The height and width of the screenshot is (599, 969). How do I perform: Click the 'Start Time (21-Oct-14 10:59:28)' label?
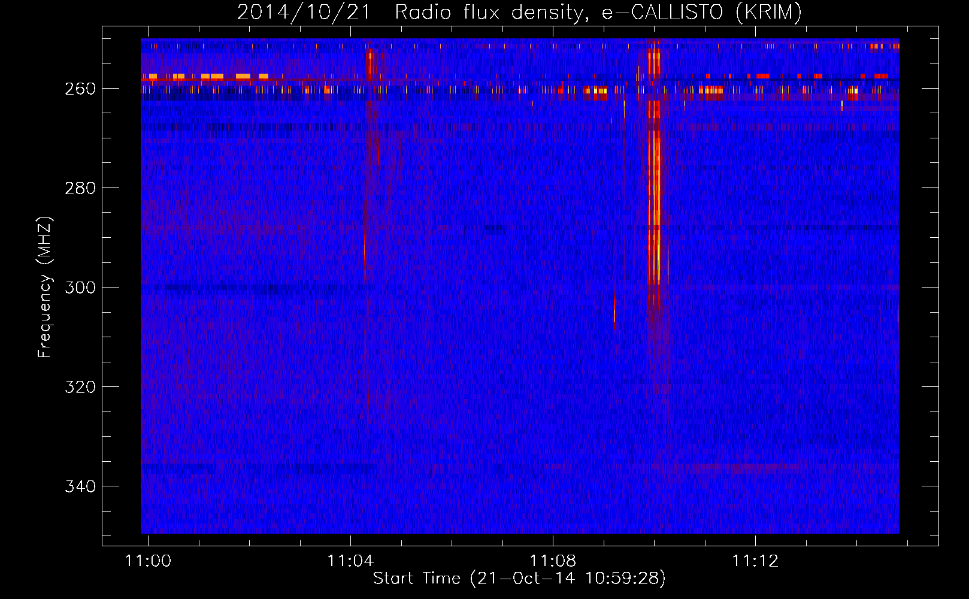click(519, 579)
